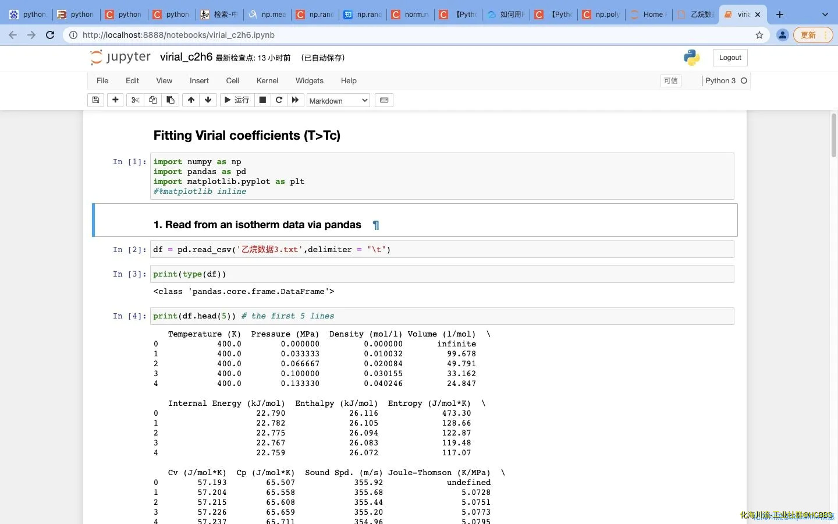Open the Cell menu
The height and width of the screenshot is (524, 838).
pos(232,80)
